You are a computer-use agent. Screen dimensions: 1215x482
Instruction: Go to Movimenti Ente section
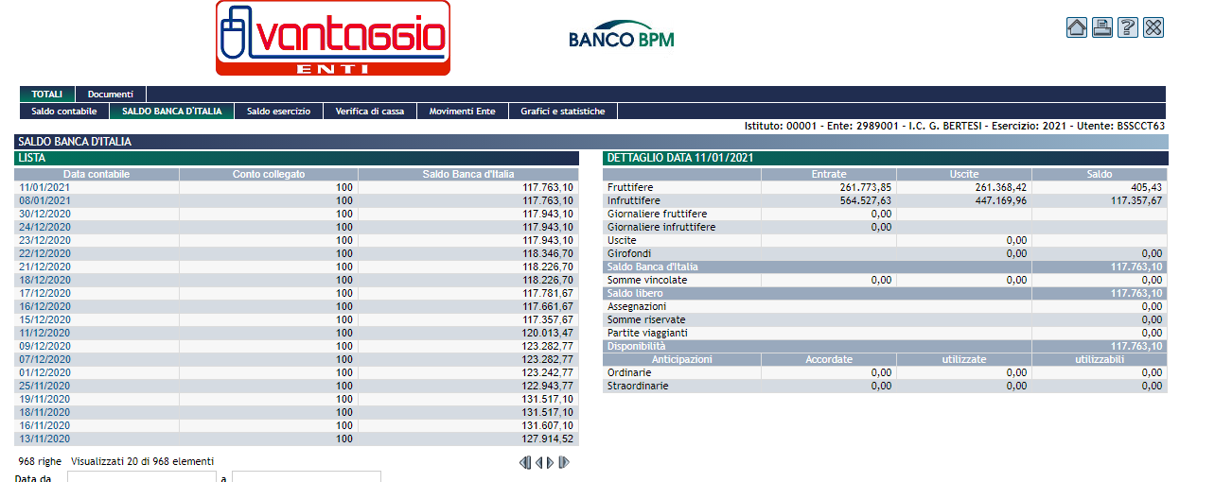tap(462, 112)
